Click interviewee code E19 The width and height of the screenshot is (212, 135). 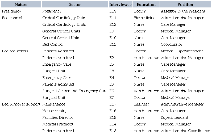[113, 11]
